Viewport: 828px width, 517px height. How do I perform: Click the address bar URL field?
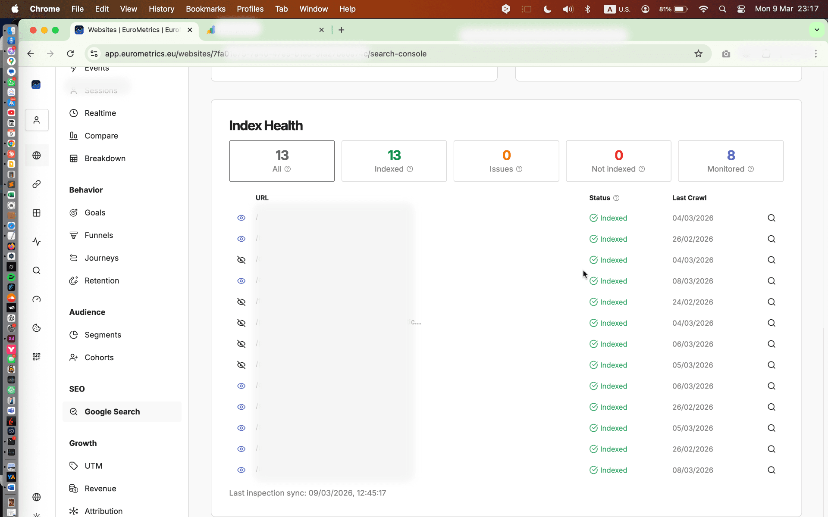pyautogui.click(x=397, y=54)
